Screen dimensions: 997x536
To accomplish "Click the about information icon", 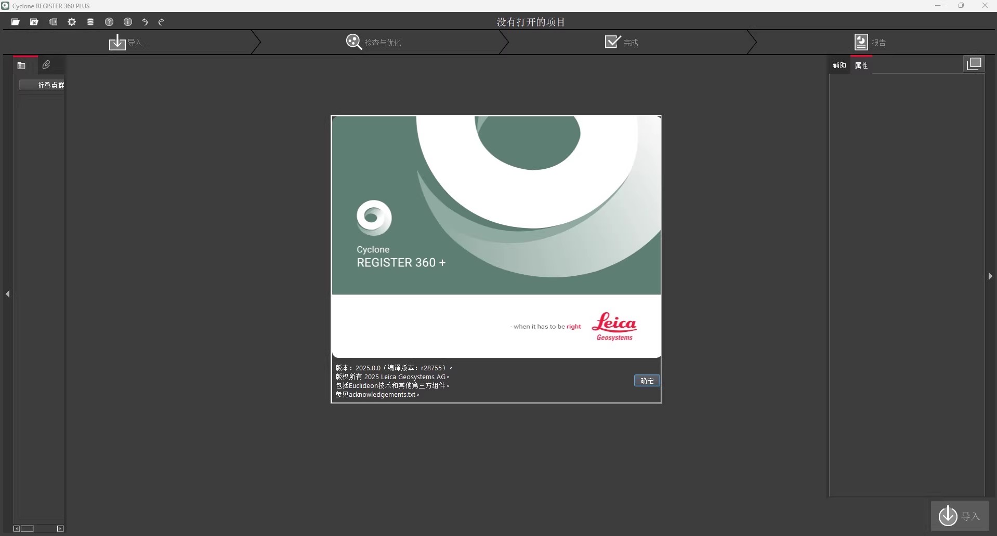I will pyautogui.click(x=128, y=22).
